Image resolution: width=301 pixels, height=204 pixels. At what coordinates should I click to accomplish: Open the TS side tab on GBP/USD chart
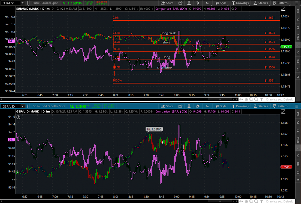pyautogui.click(x=298, y=123)
